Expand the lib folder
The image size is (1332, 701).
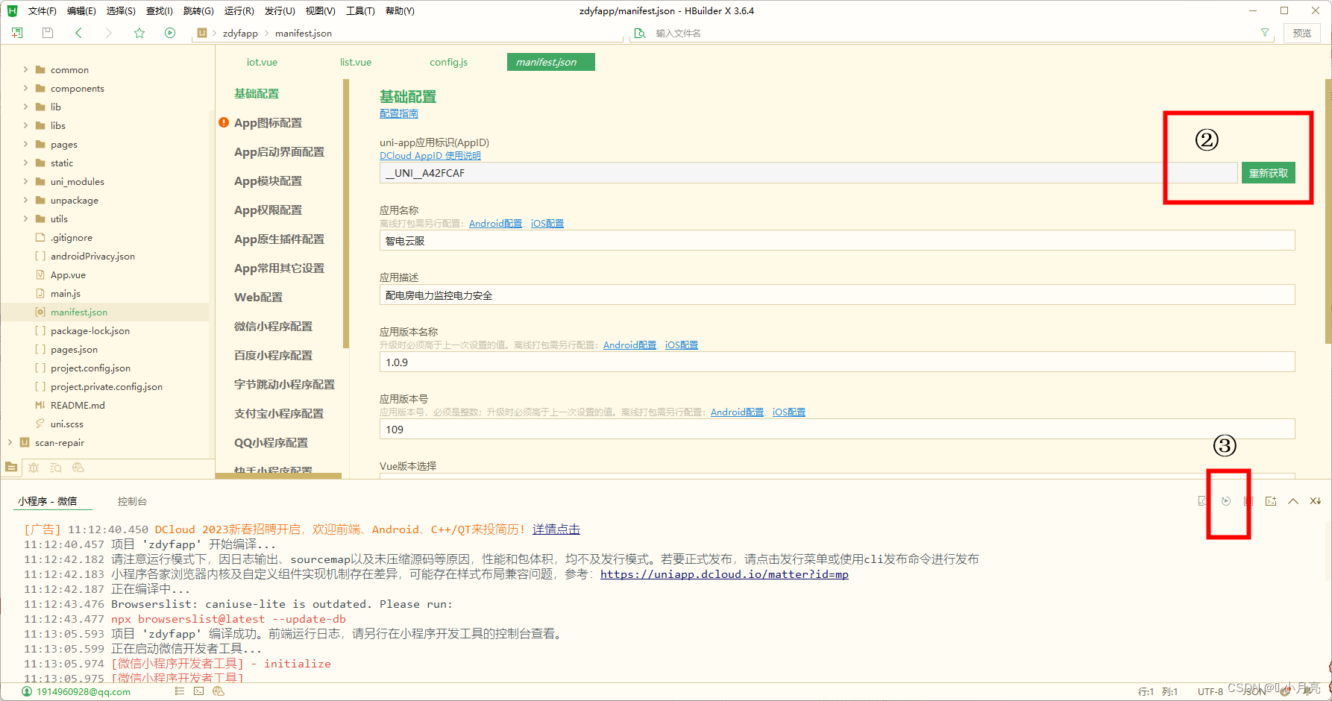[x=25, y=107]
